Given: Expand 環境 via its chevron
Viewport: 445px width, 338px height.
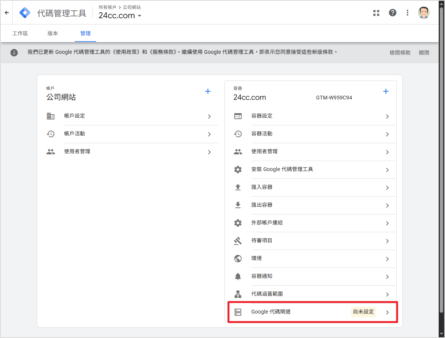Looking at the screenshot, I should [x=387, y=259].
